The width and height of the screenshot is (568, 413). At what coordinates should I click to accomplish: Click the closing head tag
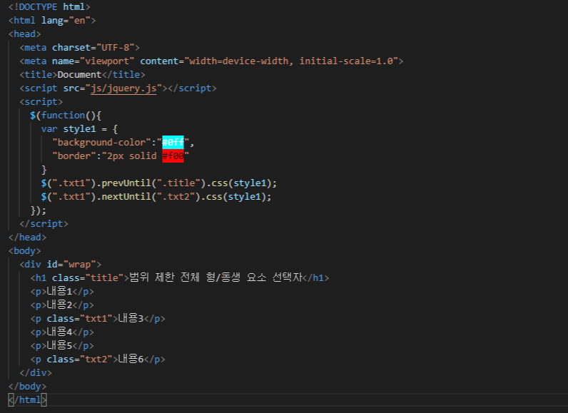point(28,238)
